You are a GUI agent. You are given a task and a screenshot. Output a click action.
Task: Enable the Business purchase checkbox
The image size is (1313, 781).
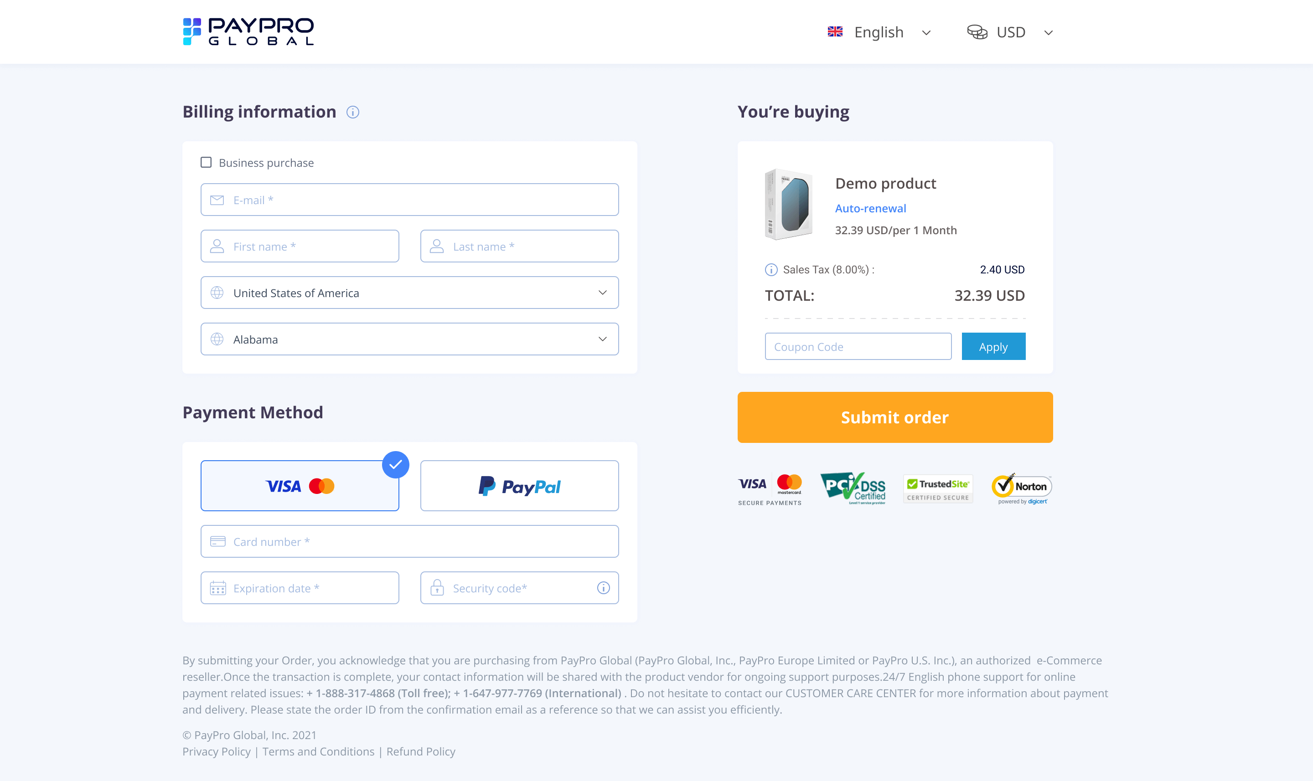click(x=206, y=162)
